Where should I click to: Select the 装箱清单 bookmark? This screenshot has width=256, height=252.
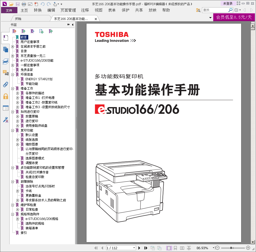(32, 228)
